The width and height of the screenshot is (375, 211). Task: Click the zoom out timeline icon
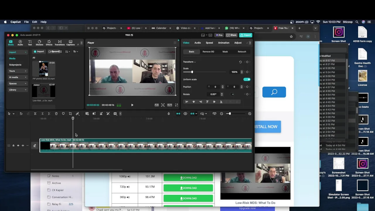221,114
